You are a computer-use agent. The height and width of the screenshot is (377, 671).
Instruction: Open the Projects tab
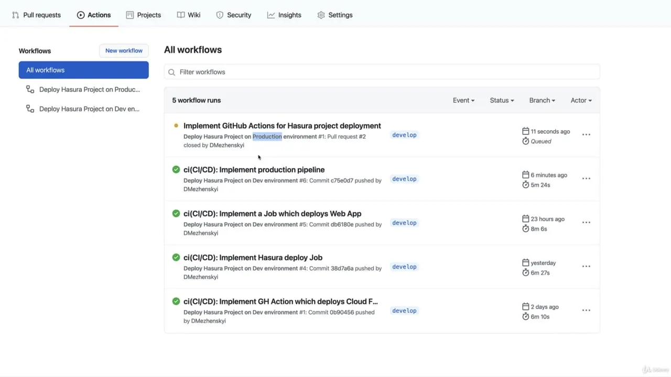click(x=144, y=15)
